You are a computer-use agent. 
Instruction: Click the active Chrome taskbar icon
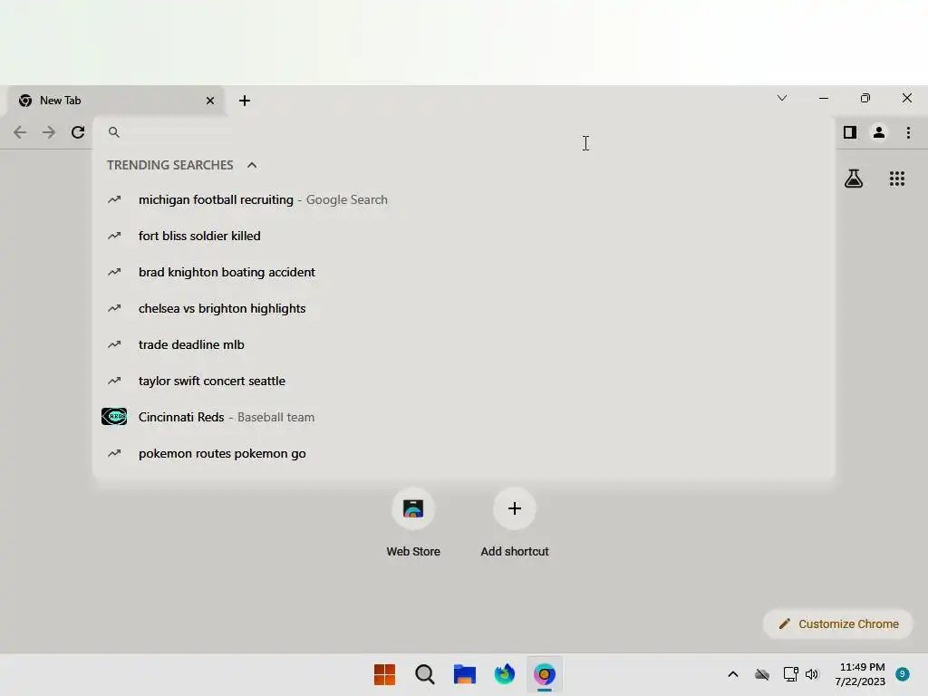pyautogui.click(x=545, y=674)
